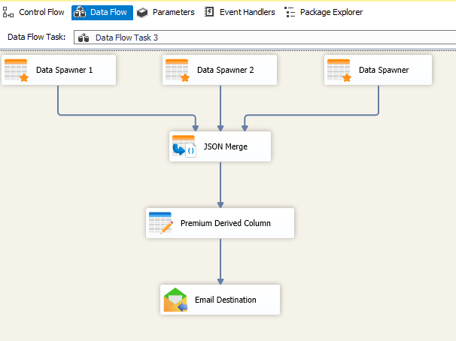Image resolution: width=456 pixels, height=341 pixels.
Task: Select path from JSON Merge to Premium Derived Column
Action: coord(220,184)
